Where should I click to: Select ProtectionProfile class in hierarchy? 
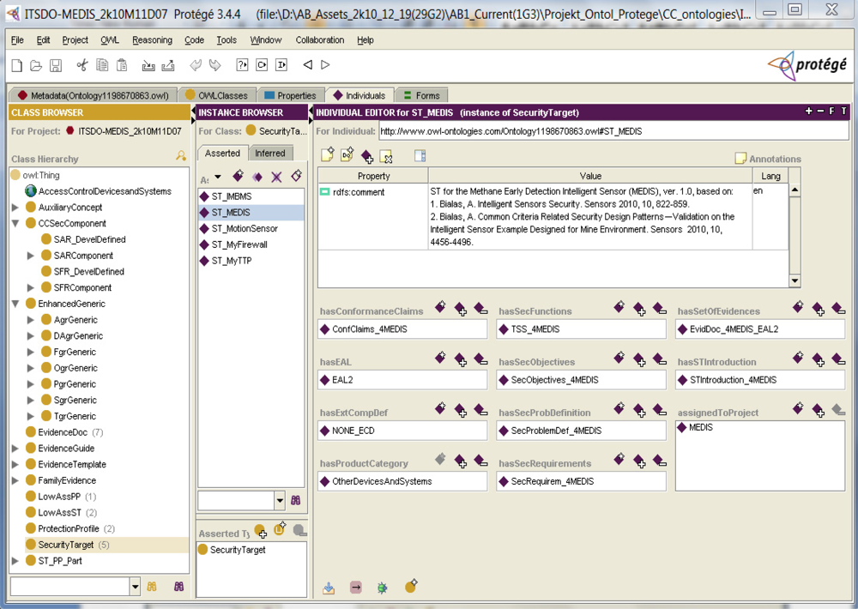(x=69, y=528)
